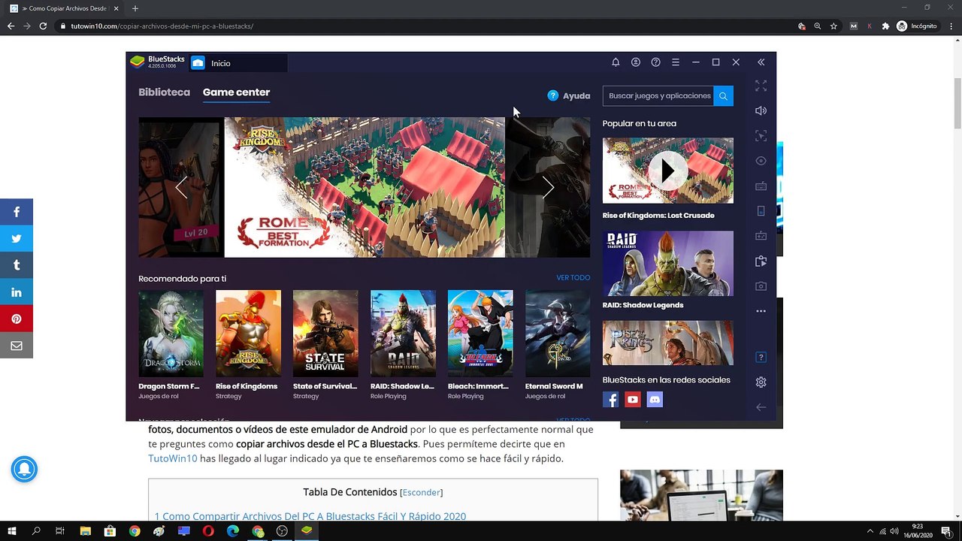Screen dimensions: 962x541
Task: Open a new Chrome tab
Action: coord(135,8)
